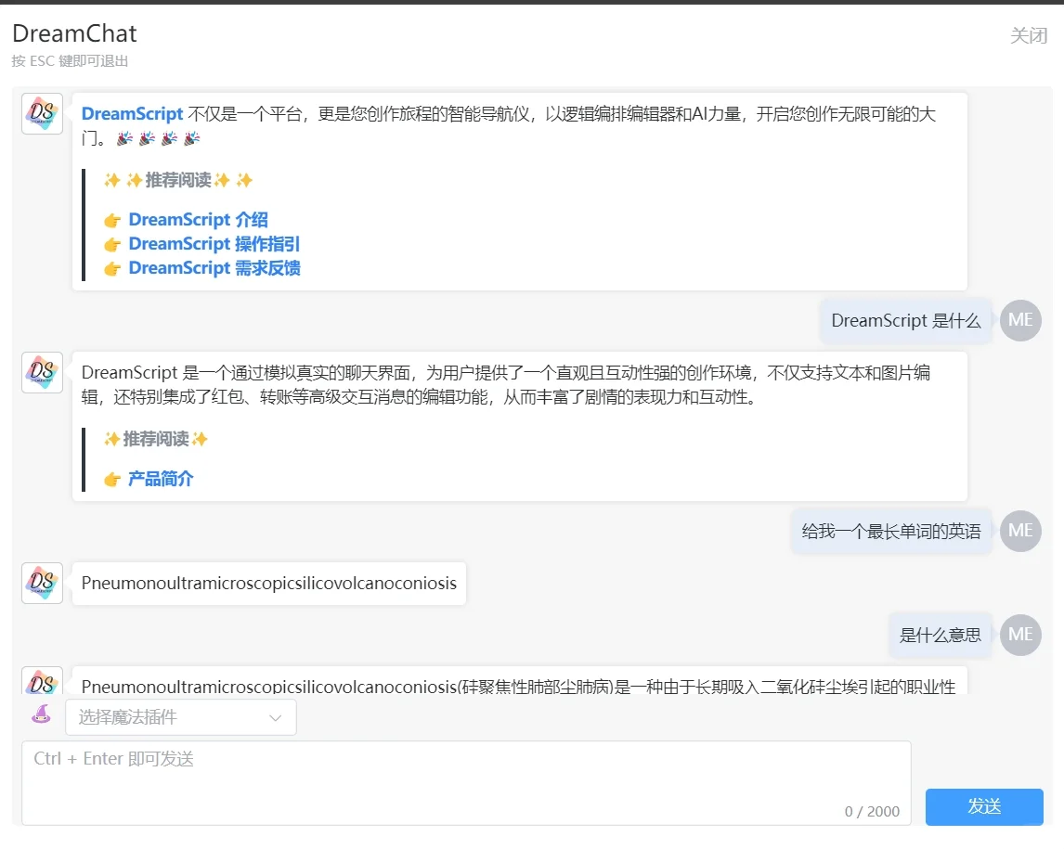1064x849 pixels.
Task: Select the DS avatar beside the welcome message
Action: pyautogui.click(x=41, y=113)
